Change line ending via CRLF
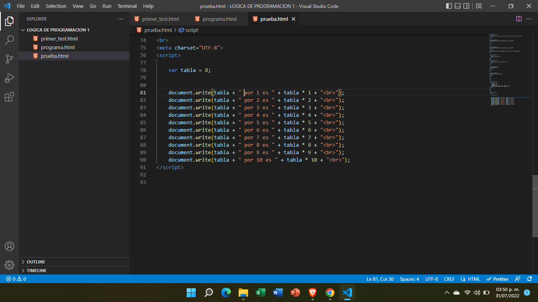Image resolution: width=538 pixels, height=302 pixels. [449, 279]
